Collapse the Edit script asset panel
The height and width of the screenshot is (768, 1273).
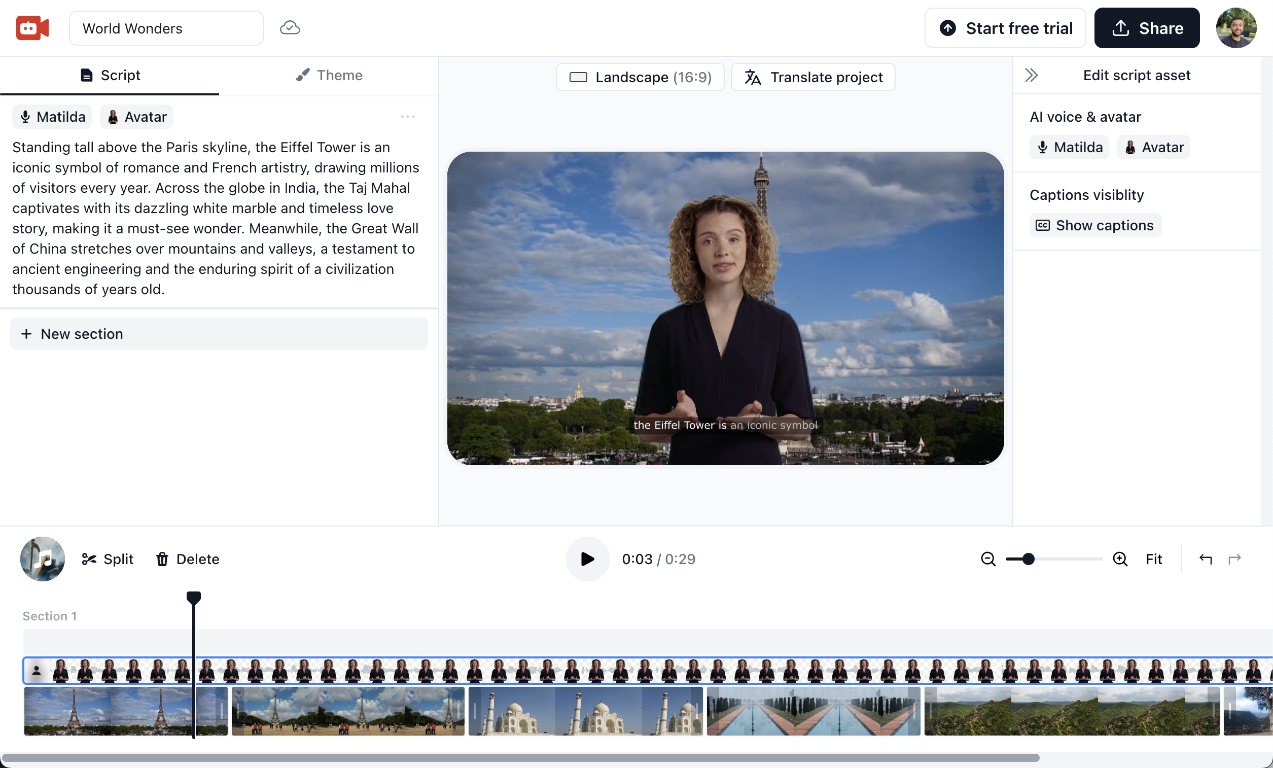pos(1031,76)
